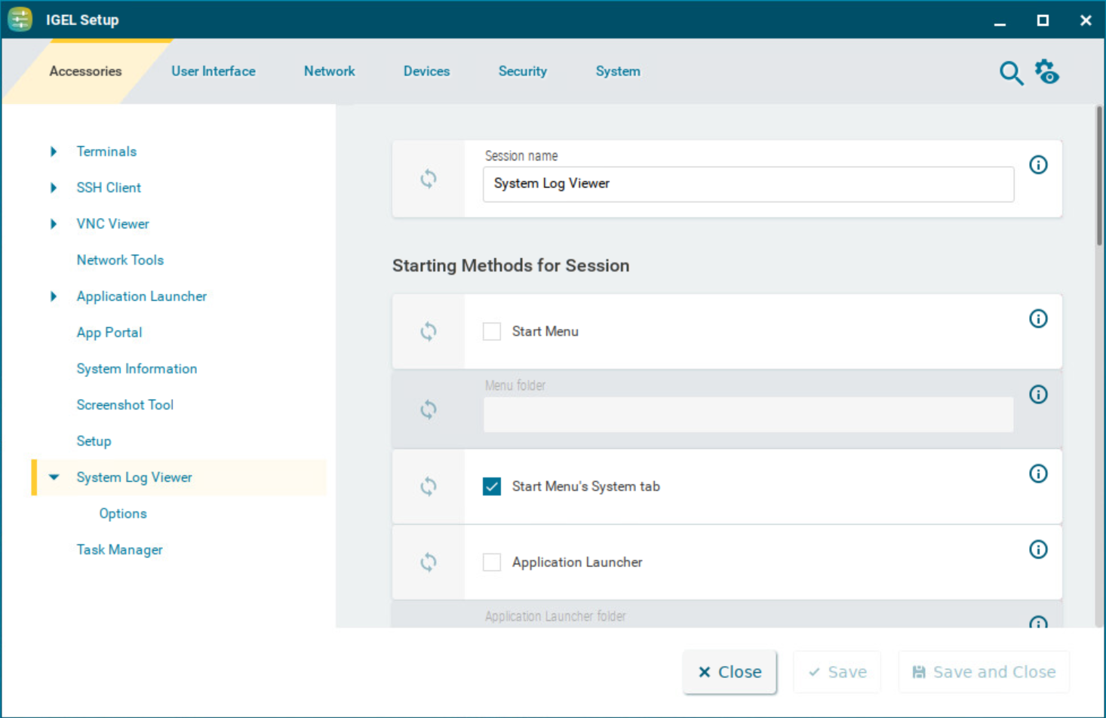The image size is (1106, 718).
Task: Click the reset icon beside Application Launcher
Action: 428,562
